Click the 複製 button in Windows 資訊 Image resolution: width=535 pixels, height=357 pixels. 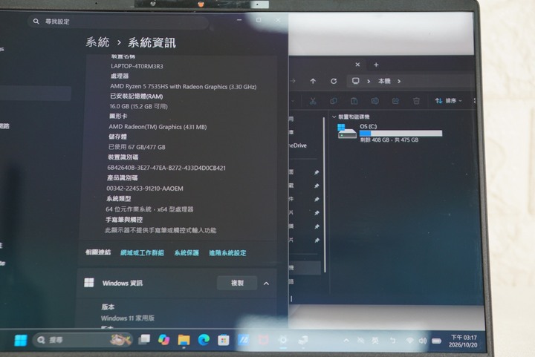[x=237, y=283]
